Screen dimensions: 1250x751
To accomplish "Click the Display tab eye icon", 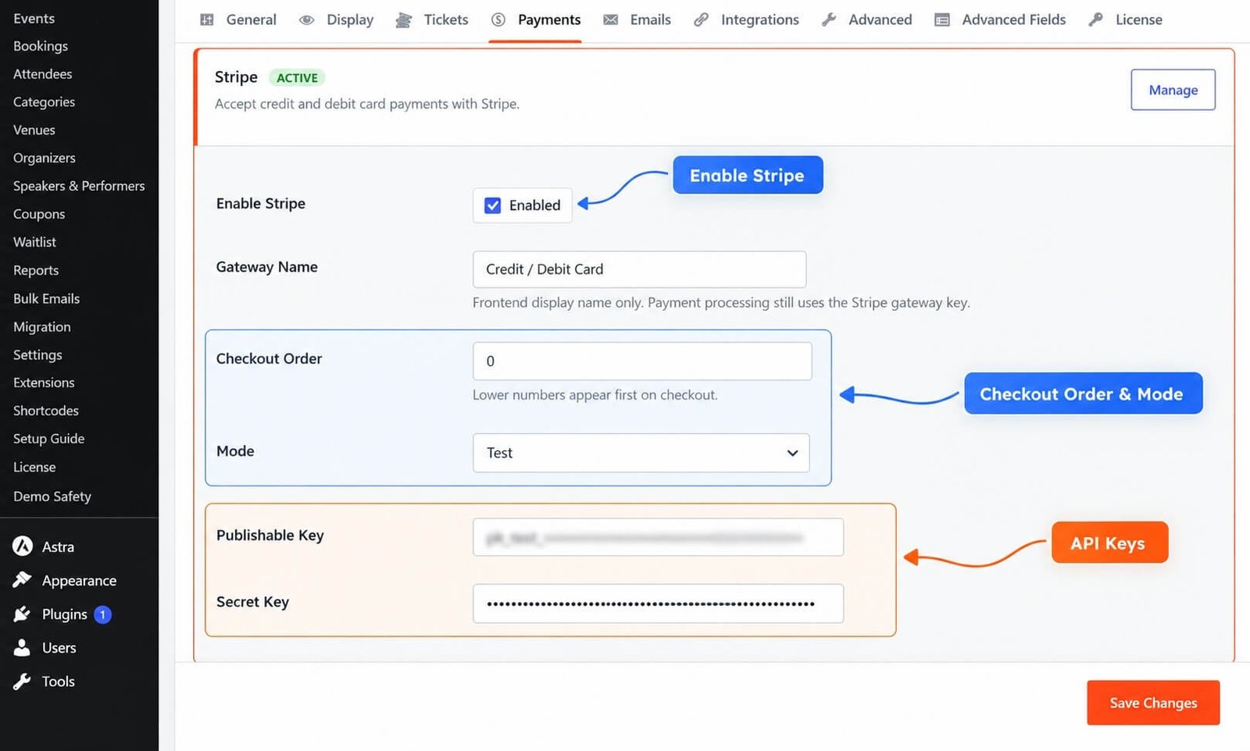I will (x=307, y=20).
